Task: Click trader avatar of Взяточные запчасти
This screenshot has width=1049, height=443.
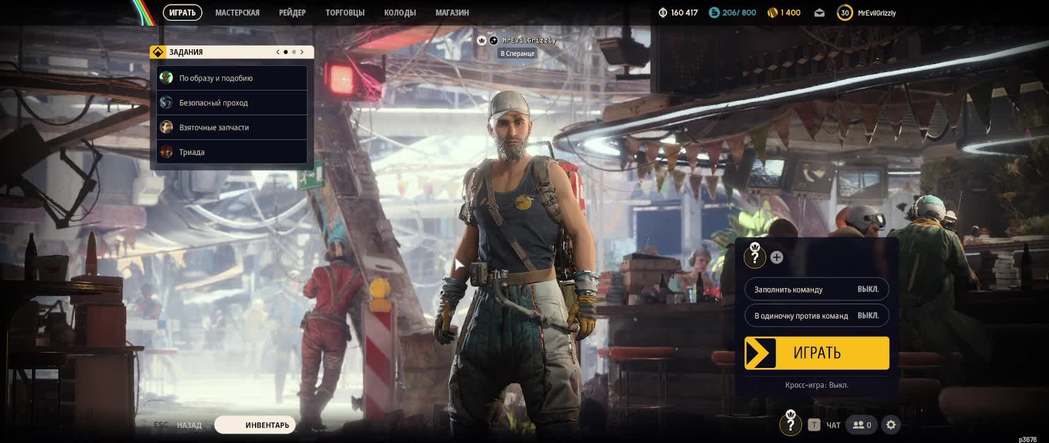Action: coord(166,127)
